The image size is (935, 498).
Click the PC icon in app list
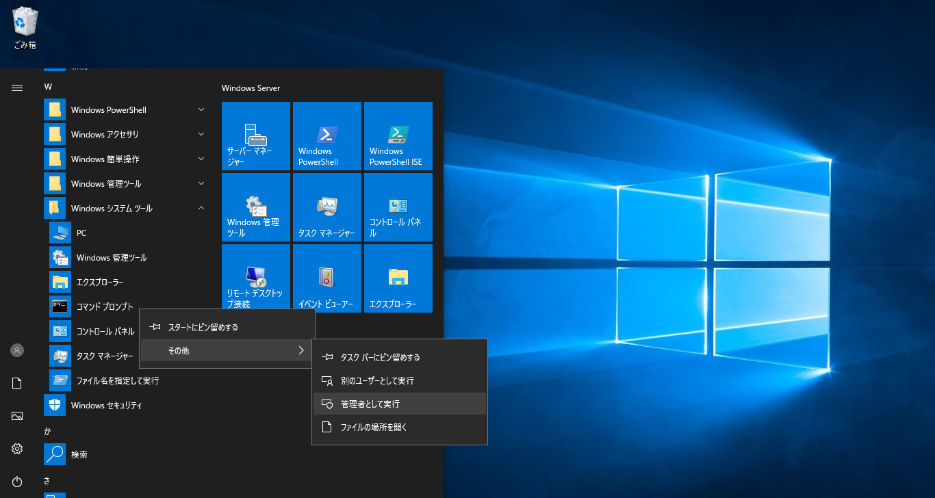(x=60, y=233)
